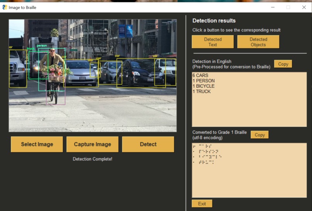Show the Detected Objects result
The image size is (312, 211).
258,42
